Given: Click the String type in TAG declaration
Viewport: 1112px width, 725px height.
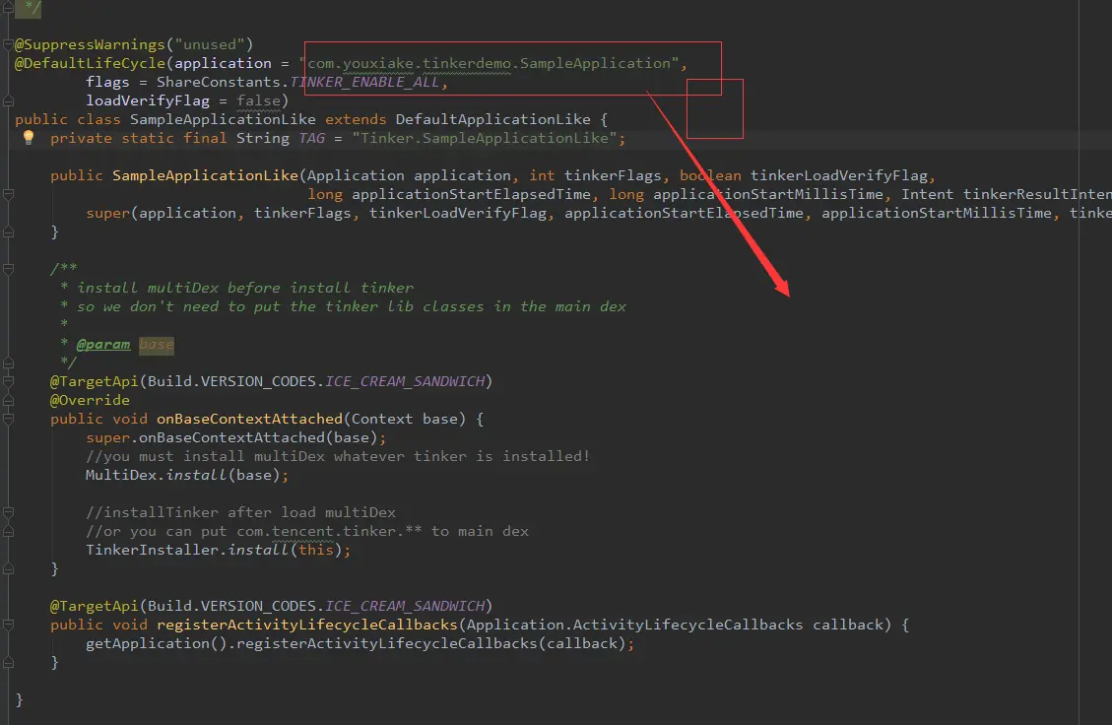Looking at the screenshot, I should point(262,138).
